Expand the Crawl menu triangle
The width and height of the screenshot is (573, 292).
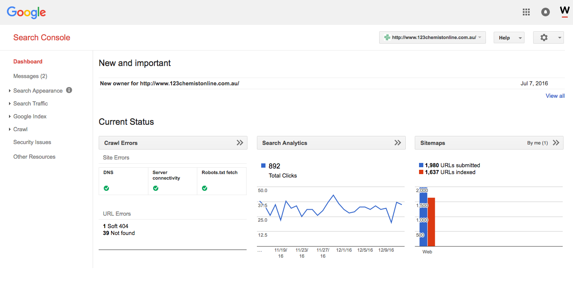[x=10, y=129]
